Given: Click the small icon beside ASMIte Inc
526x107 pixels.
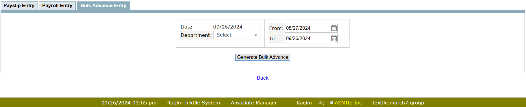Looking at the screenshot, I should (331, 103).
